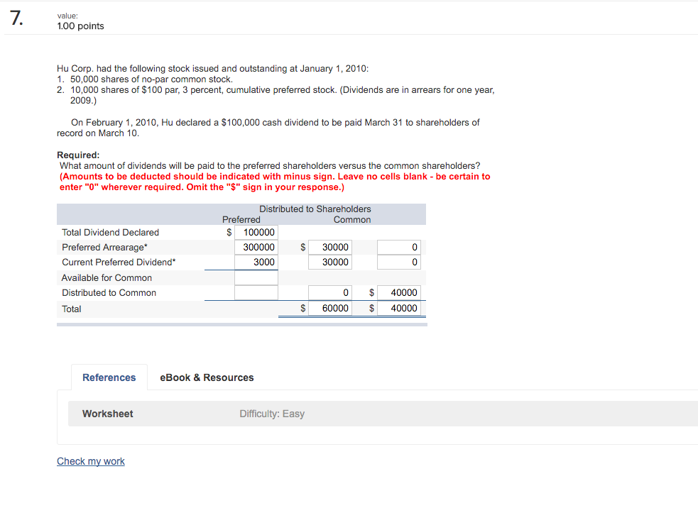Click the 'Distributed to Shareholders' table header
Image resolution: width=698 pixels, height=508 pixels.
pyautogui.click(x=315, y=209)
